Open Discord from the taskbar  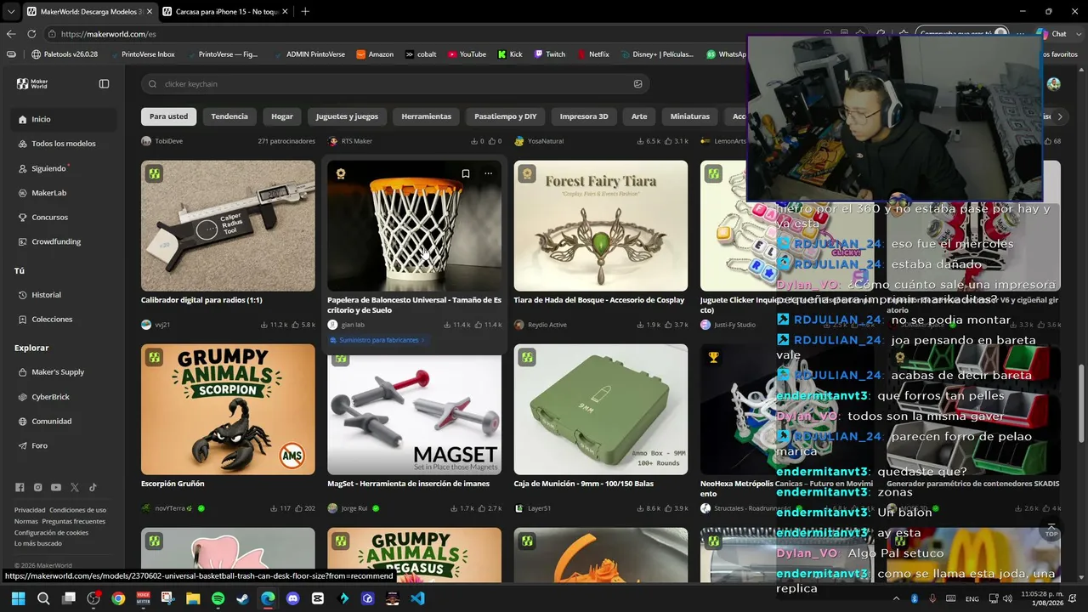(x=292, y=598)
